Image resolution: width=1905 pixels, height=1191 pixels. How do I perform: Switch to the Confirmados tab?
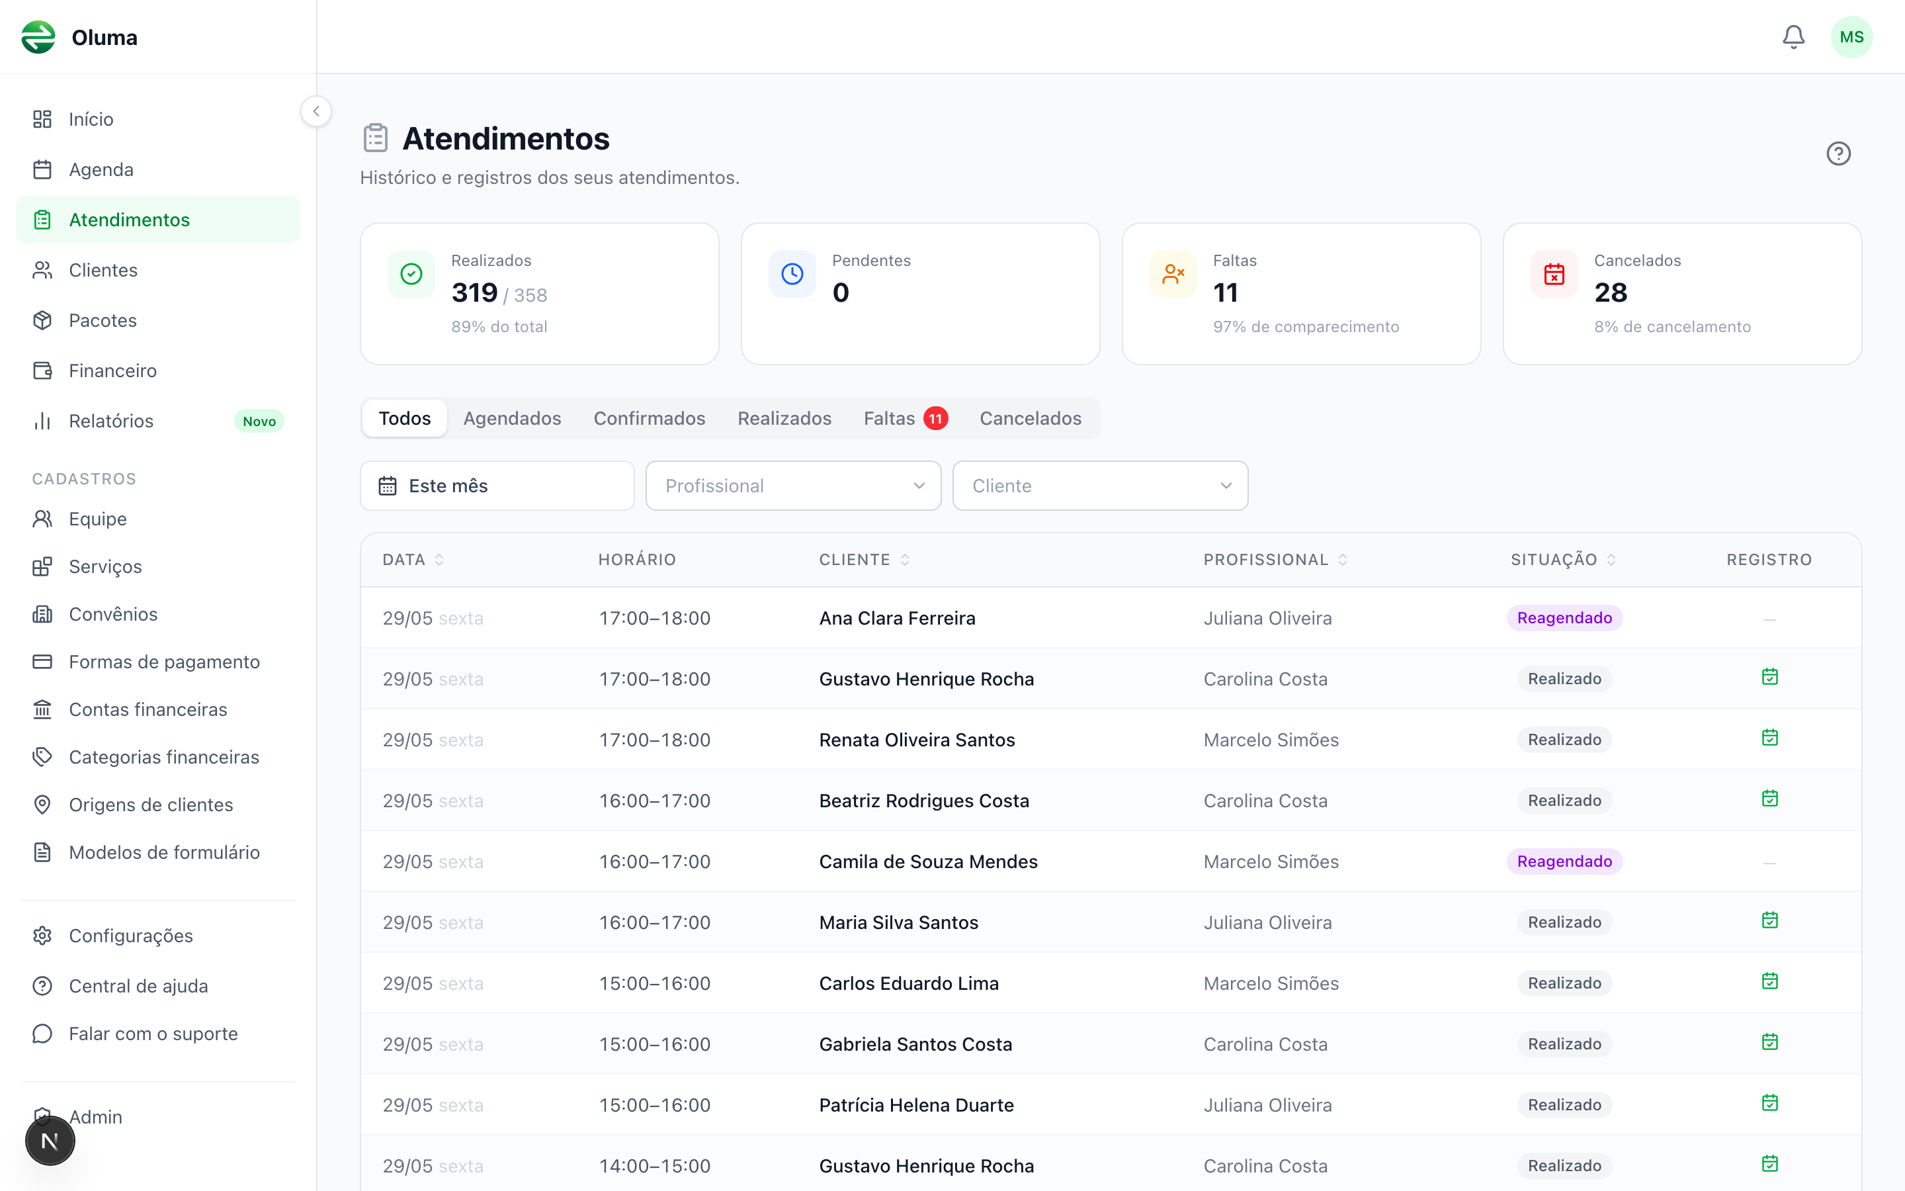(650, 418)
